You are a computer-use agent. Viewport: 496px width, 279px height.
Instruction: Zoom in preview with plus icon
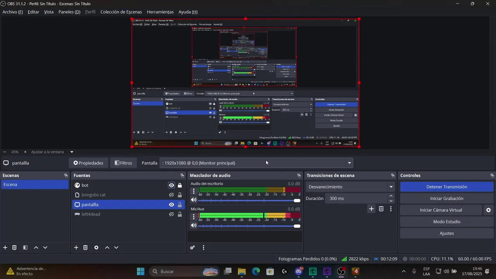point(25,152)
